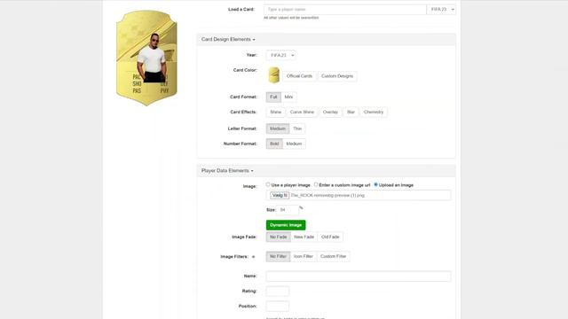Choose Medium letter format

278,128
